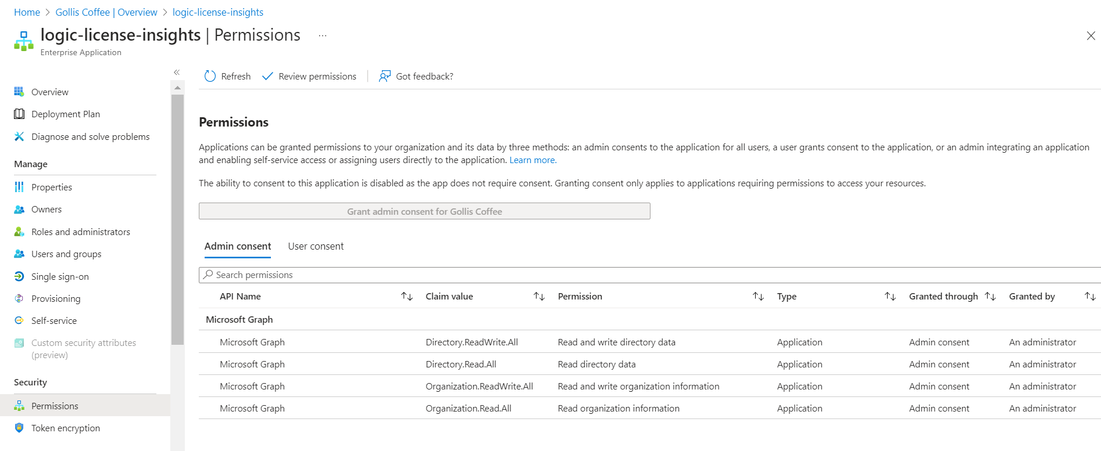This screenshot has width=1101, height=451.
Task: Click the sidebar scroll up arrow
Action: [x=178, y=88]
